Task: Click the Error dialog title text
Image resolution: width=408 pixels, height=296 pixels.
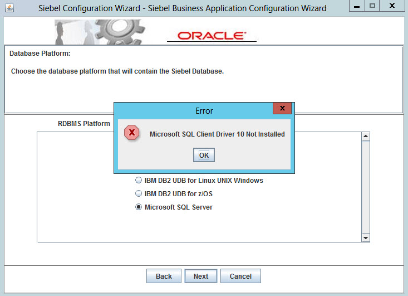Action: [x=204, y=111]
